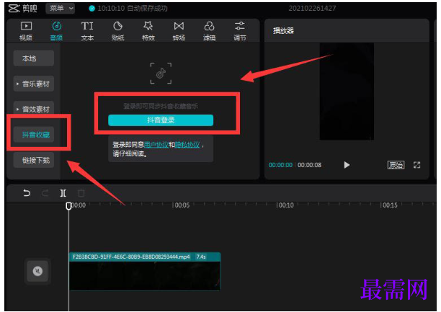Select the 音频 (Audio) tab
This screenshot has width=441, height=312.
(56, 31)
